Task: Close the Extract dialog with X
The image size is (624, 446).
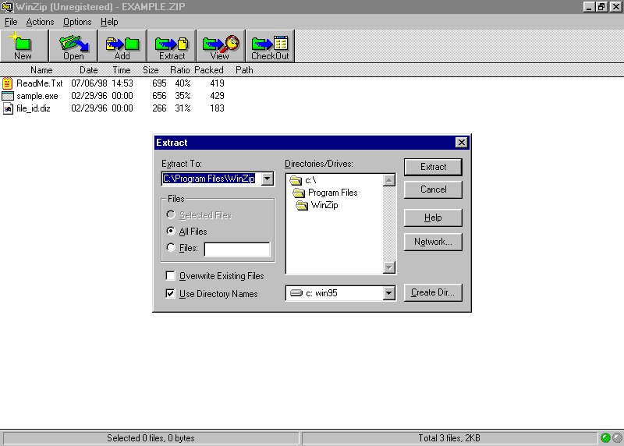Action: click(x=461, y=143)
